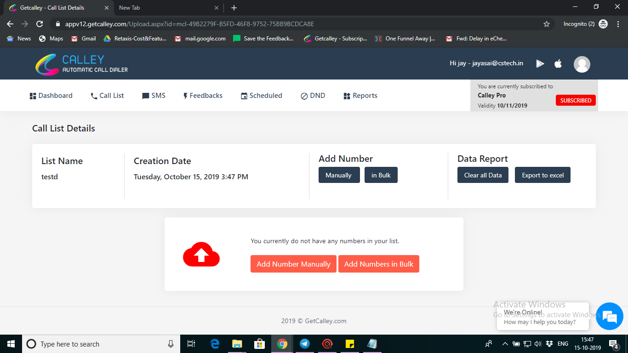Open the Gmail bookmark

(83, 39)
